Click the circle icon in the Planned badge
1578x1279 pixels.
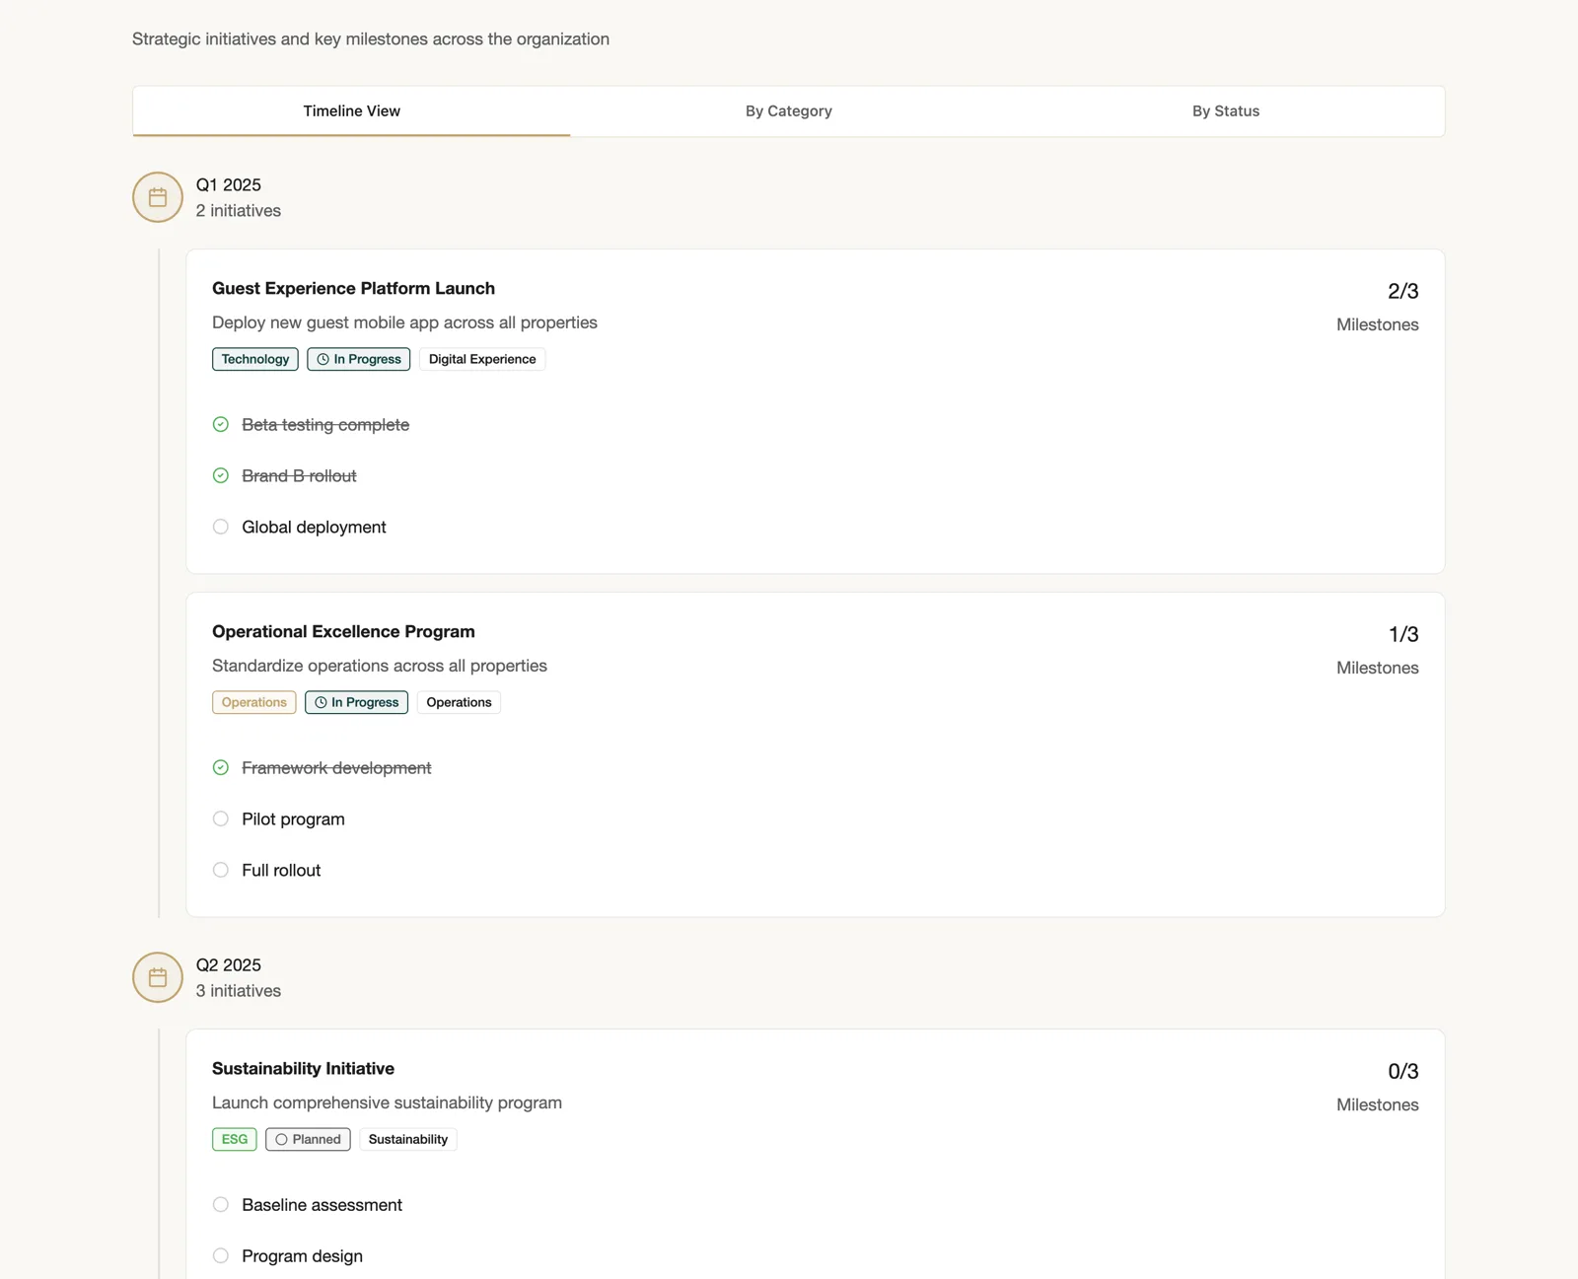pyautogui.click(x=281, y=1139)
